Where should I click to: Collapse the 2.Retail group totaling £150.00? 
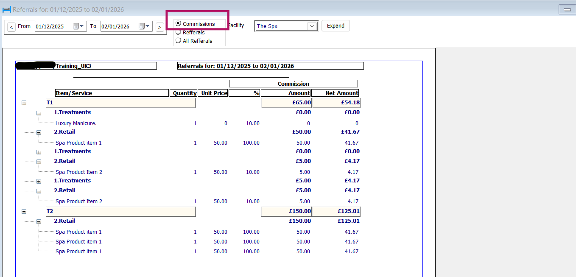coord(39,221)
